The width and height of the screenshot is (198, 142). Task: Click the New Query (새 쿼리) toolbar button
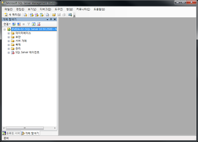click(x=12, y=15)
